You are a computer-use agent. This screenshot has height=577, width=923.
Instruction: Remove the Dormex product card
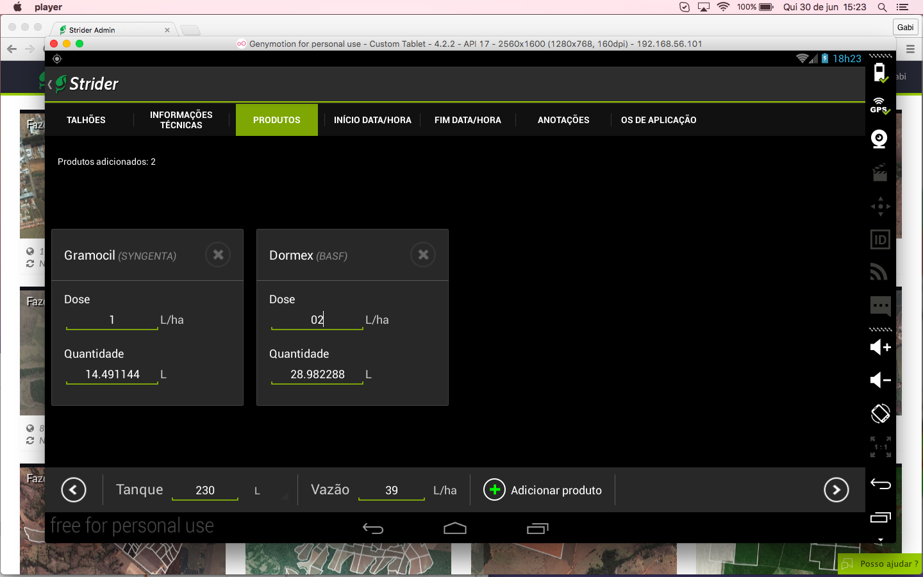click(423, 255)
